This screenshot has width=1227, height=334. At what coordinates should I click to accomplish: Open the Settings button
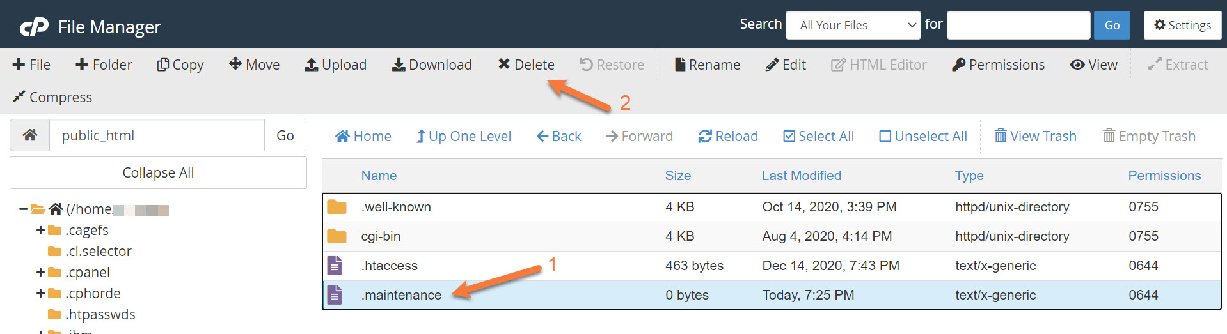[x=1182, y=26]
